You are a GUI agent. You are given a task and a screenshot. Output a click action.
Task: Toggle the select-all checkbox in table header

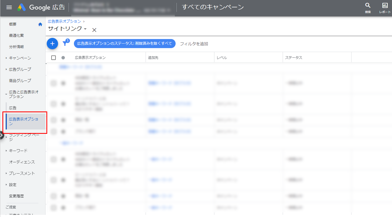point(53,58)
